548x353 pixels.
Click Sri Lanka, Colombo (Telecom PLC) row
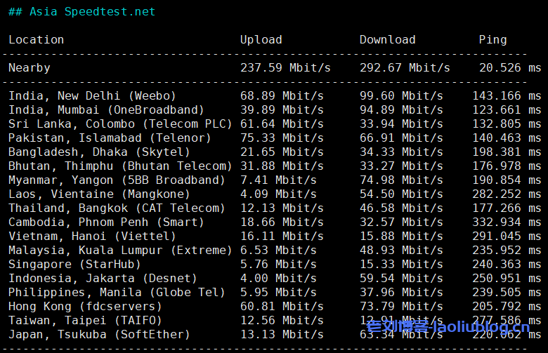(x=120, y=124)
